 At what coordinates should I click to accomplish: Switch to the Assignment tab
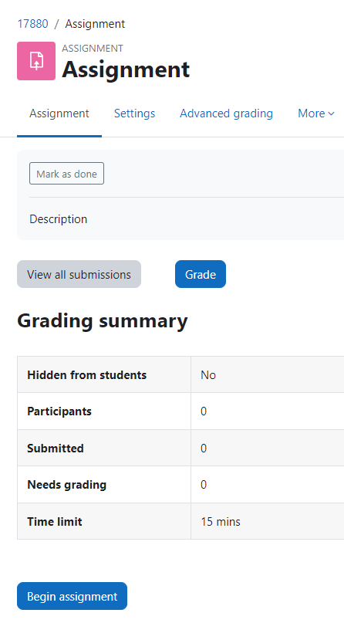(59, 113)
